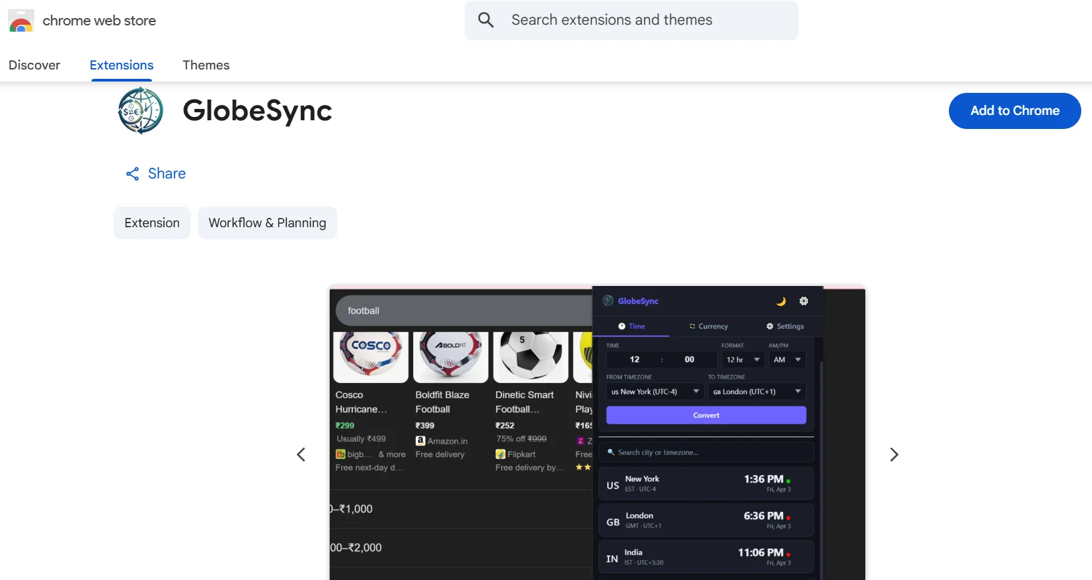Select the Workflow & Planning chip
The height and width of the screenshot is (580, 1092).
[267, 223]
